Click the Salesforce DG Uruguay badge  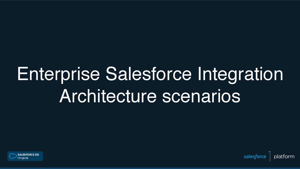pos(25,156)
